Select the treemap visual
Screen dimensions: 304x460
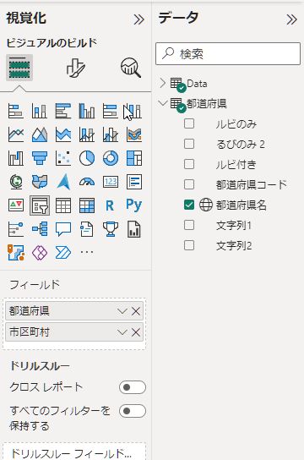tap(134, 158)
